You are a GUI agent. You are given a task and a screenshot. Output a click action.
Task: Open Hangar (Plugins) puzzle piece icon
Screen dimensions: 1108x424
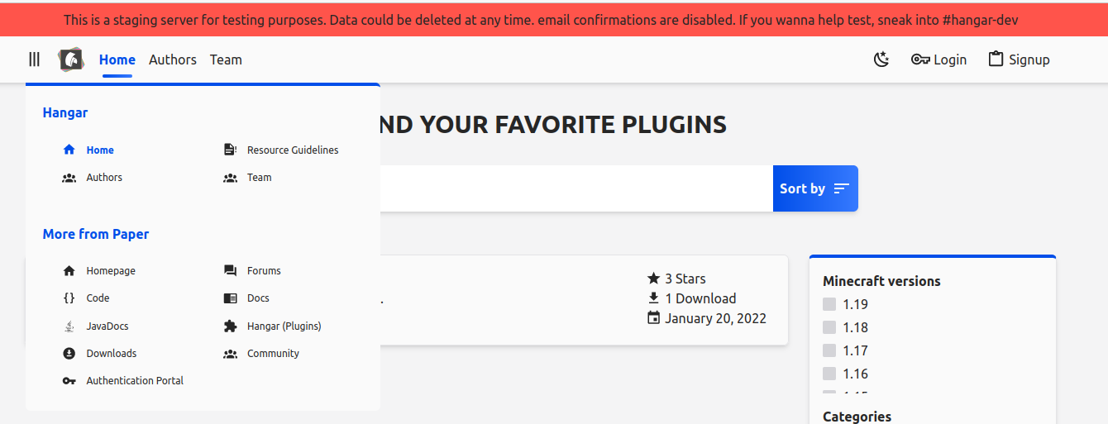coord(230,326)
